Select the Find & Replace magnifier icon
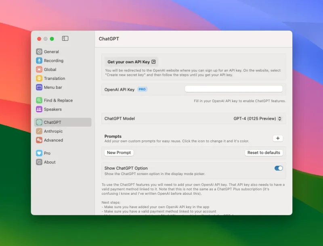 (40, 100)
